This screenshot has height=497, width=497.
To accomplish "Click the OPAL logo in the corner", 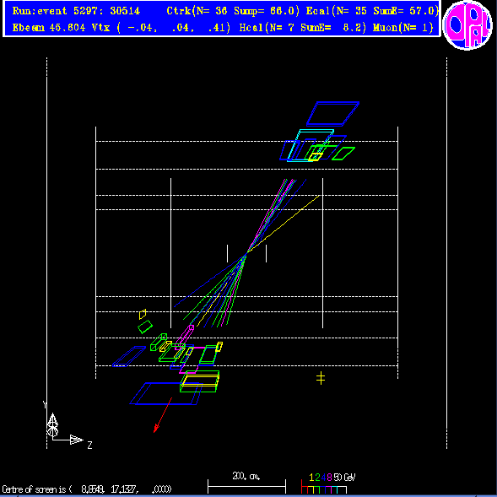I will pos(467,25).
